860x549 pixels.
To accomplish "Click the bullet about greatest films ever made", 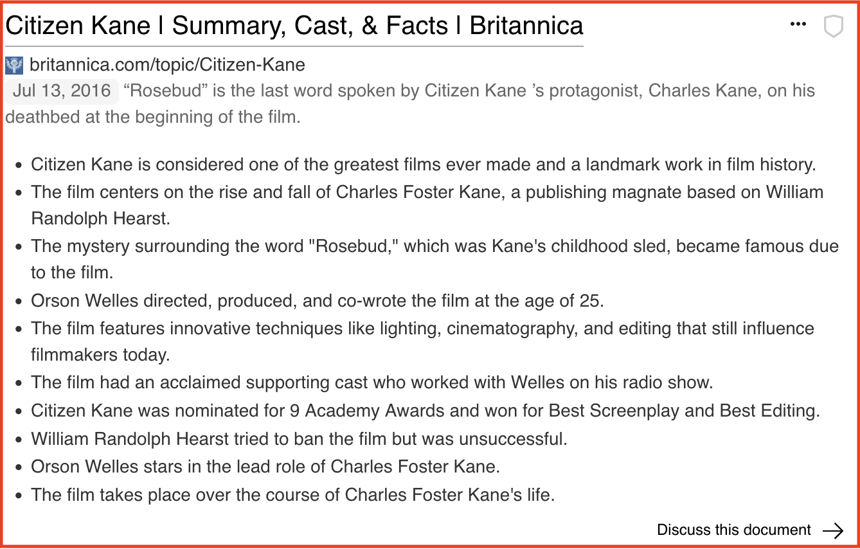I will pyautogui.click(x=423, y=165).
